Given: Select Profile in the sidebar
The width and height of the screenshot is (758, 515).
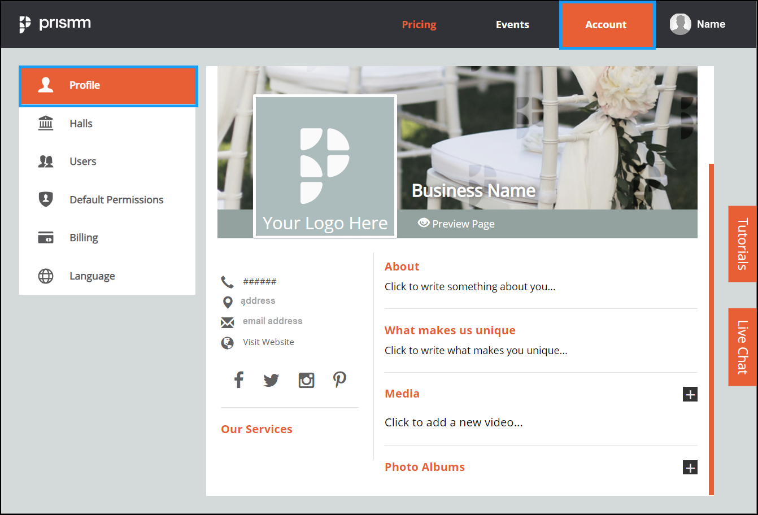Looking at the screenshot, I should click(108, 86).
